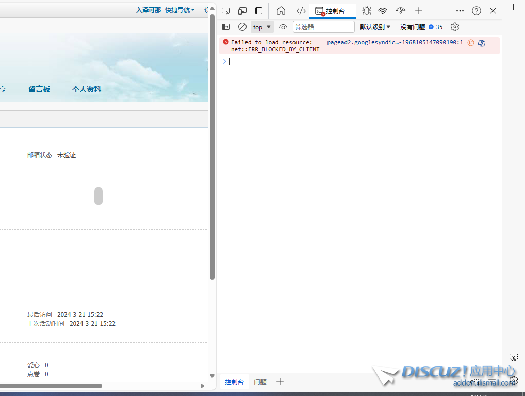525x396 pixels.
Task: Open the Performance gauge panel
Action: click(401, 11)
